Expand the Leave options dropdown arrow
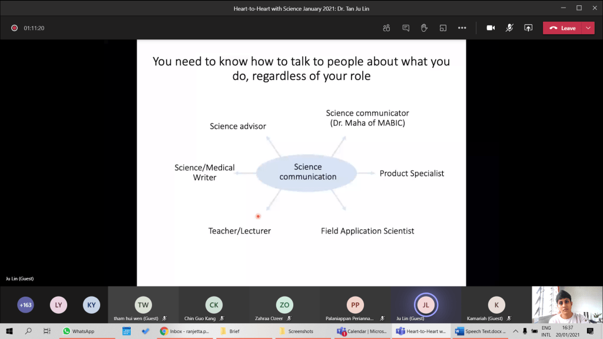603x339 pixels. pyautogui.click(x=588, y=28)
